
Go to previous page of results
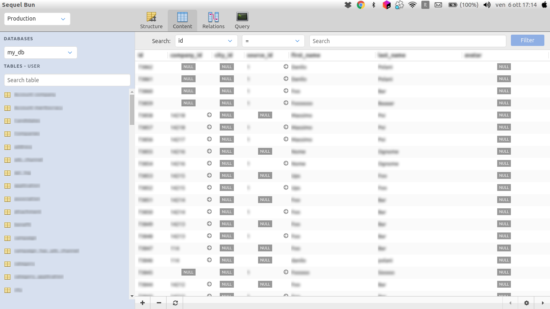point(510,303)
